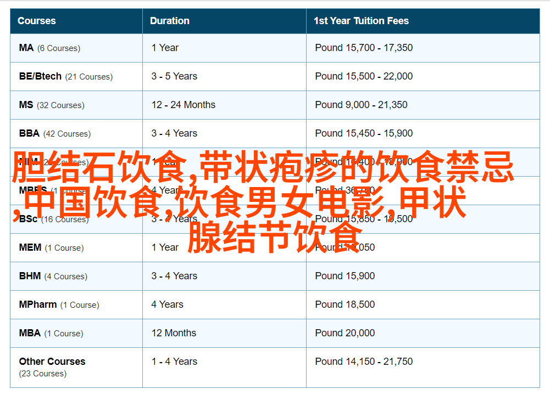The height and width of the screenshot is (395, 550).
Task: Select the MA course name
Action: click(x=26, y=48)
